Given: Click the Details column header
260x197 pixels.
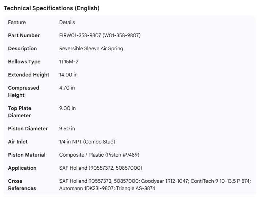Looking at the screenshot, I should coord(67,22).
